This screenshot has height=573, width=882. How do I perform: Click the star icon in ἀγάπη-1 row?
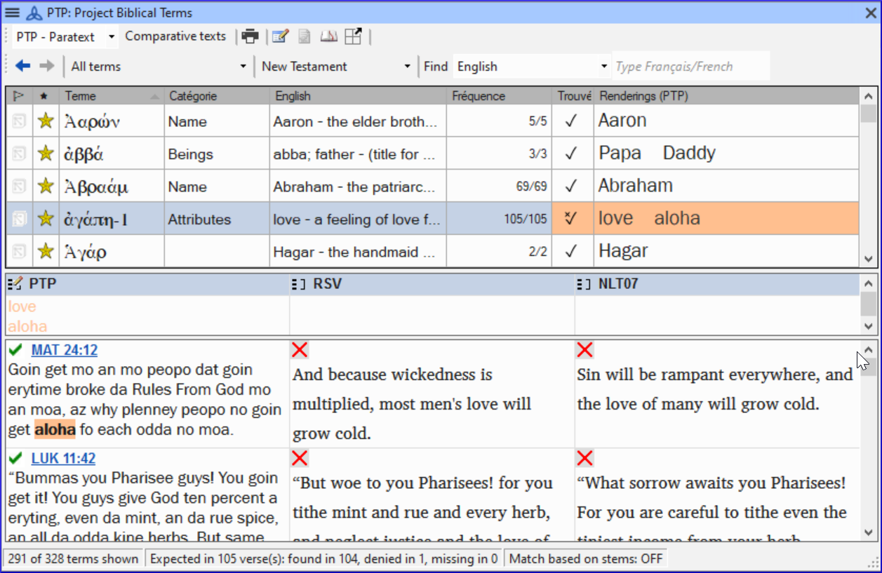(46, 219)
